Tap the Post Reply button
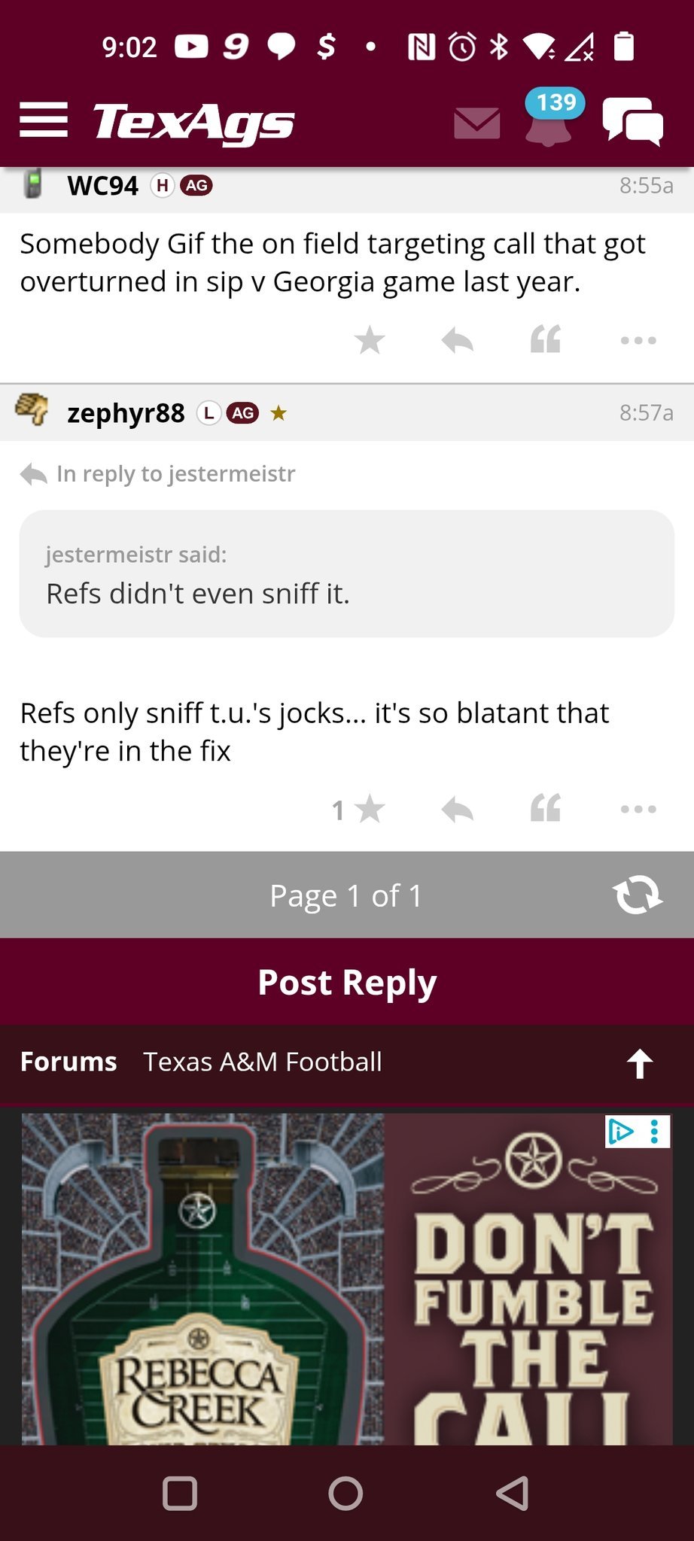The image size is (694, 1541). (x=347, y=982)
